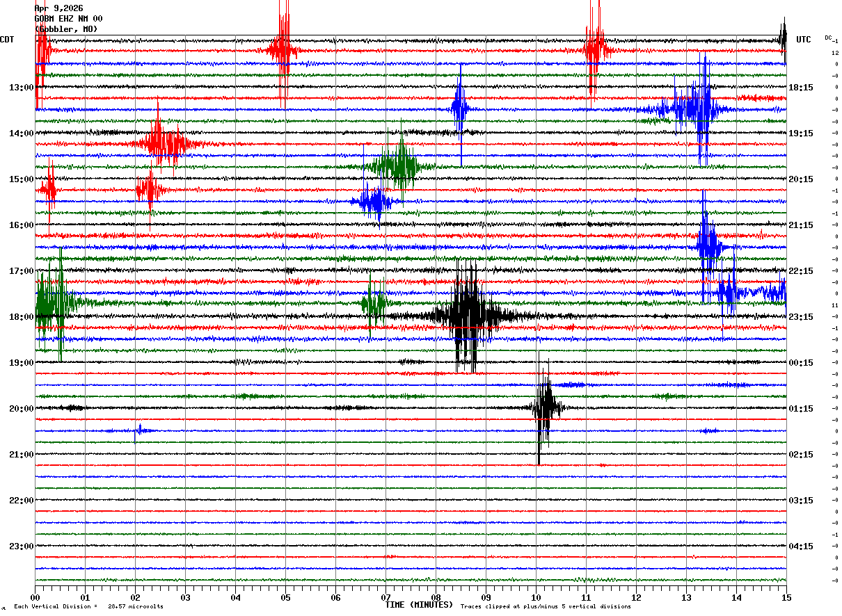842x616 pixels.
Task: Click the '02:15' UTC time label
Action: [801, 455]
